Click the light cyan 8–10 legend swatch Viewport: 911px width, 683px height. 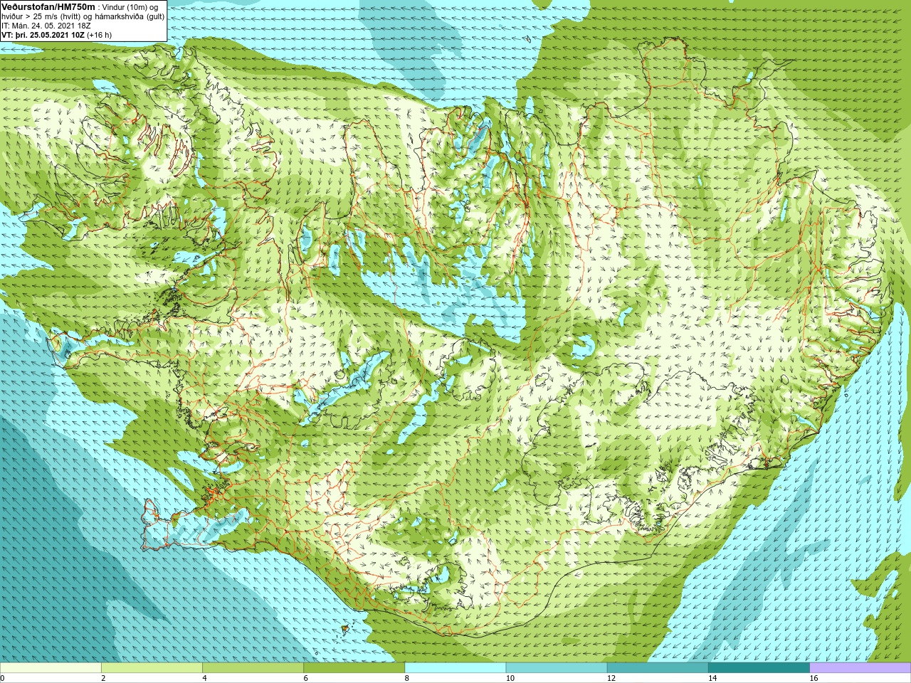pos(455,668)
